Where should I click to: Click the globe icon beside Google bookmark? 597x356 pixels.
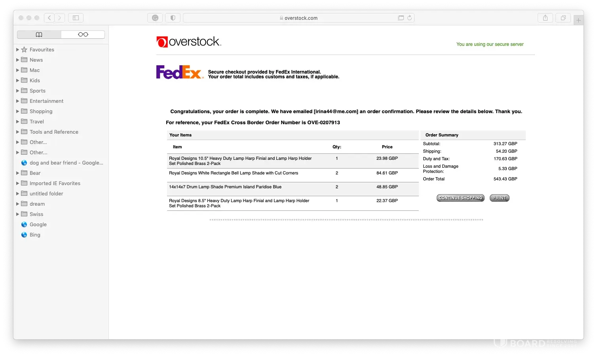pyautogui.click(x=24, y=224)
